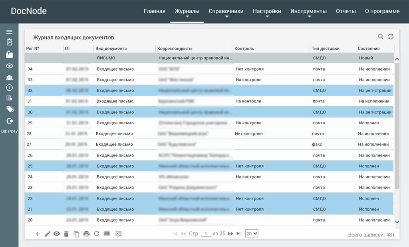
Task: Click the tags icon in the sidebar
Action: (10, 109)
